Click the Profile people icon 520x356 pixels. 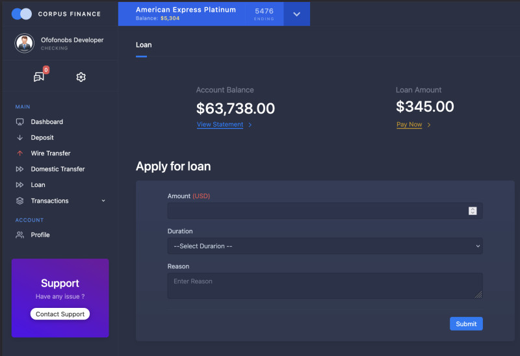click(19, 235)
